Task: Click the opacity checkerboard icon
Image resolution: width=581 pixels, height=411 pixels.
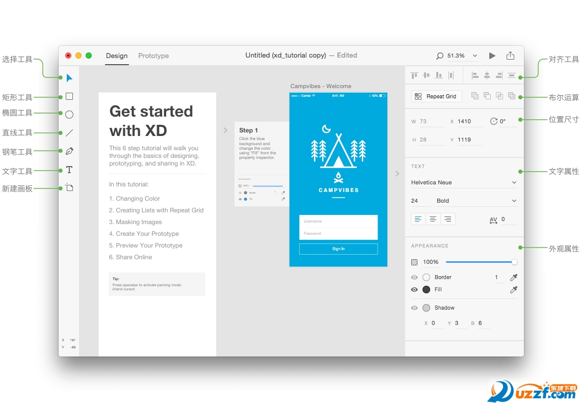Action: [414, 262]
